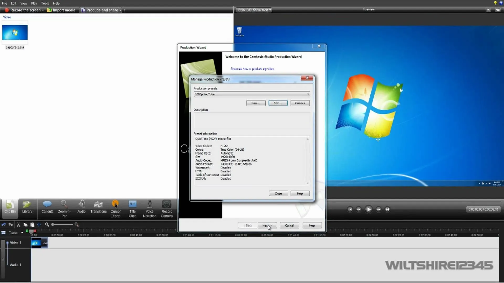Click the timeline playhead marker
504x283 pixels.
31,231
